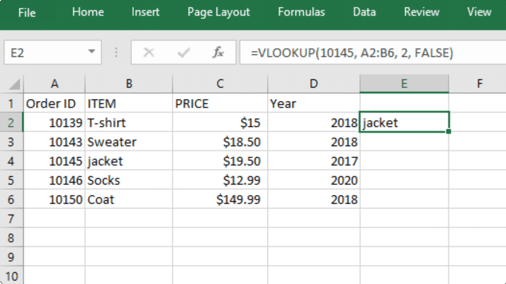Select row header 4
This screenshot has width=506, height=284.
coord(11,161)
